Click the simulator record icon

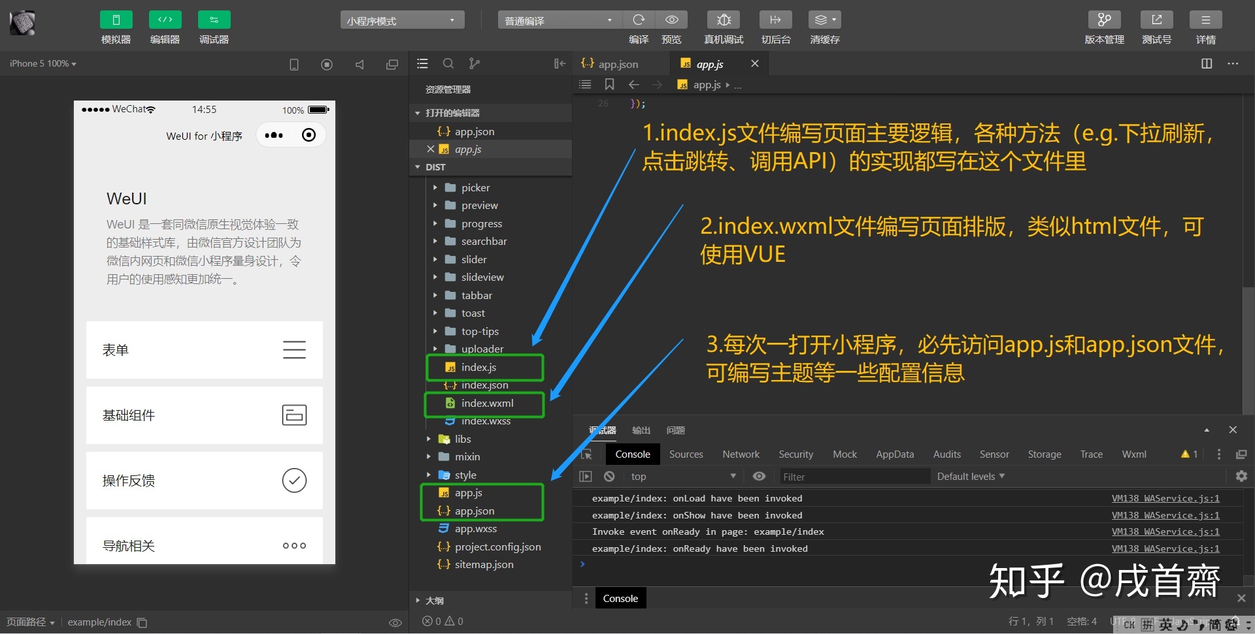pos(327,64)
